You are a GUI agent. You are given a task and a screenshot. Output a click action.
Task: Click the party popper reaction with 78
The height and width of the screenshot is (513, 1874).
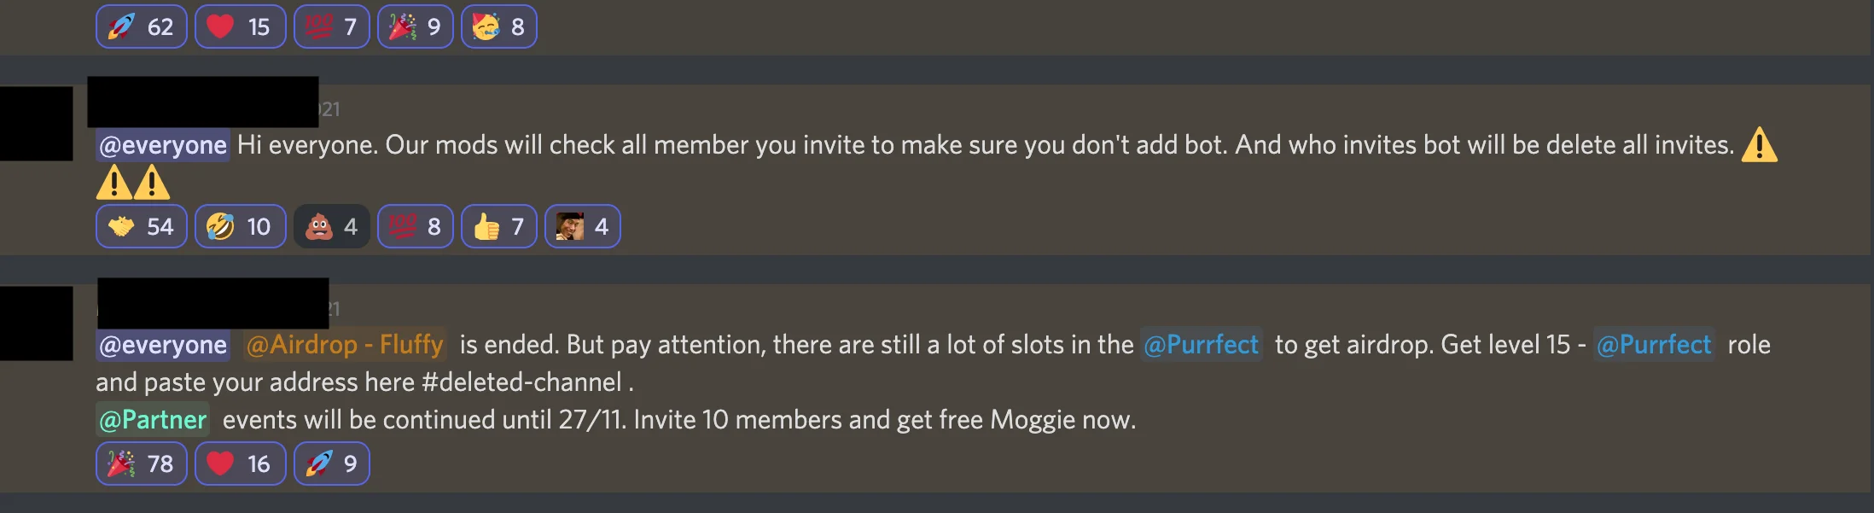141,463
